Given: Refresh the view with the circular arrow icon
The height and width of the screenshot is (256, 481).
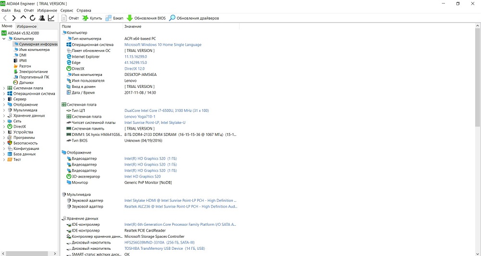Looking at the screenshot, I should point(32,18).
